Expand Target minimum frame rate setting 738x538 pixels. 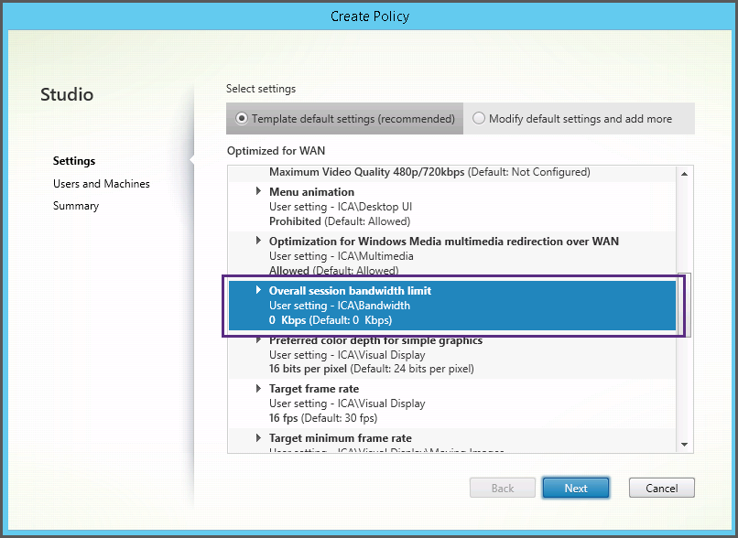tap(258, 437)
